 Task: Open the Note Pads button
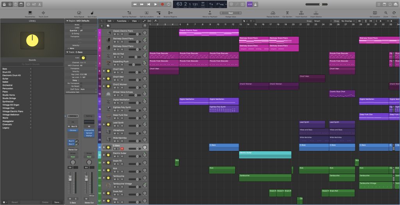click(x=384, y=4)
